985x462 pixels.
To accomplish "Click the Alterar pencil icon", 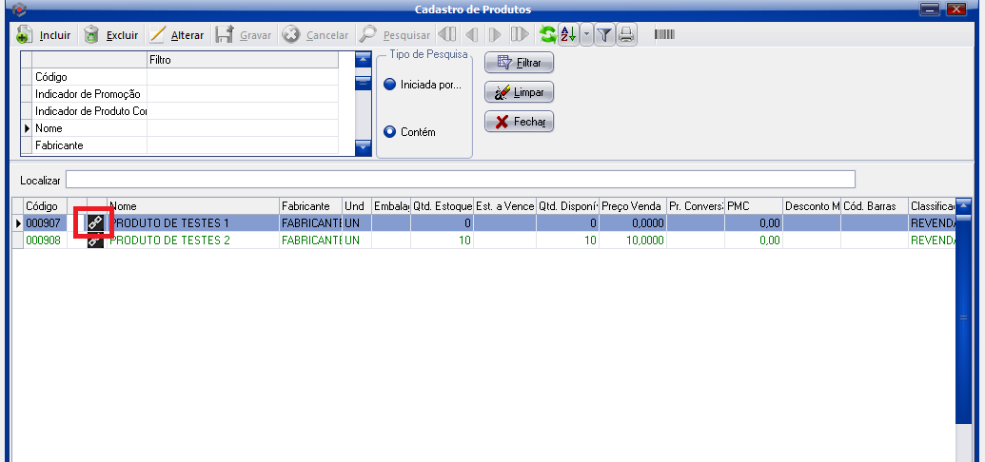I will (158, 35).
